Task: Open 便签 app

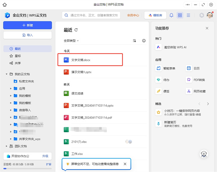Action: coord(162,91)
